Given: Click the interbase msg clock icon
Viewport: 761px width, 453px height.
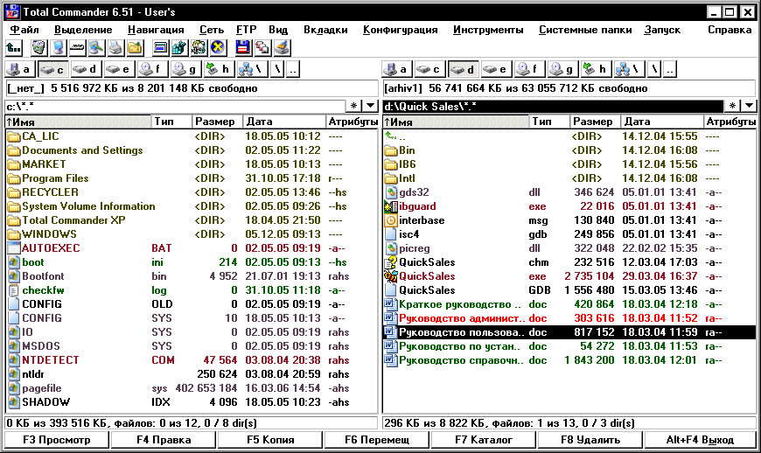Looking at the screenshot, I should [x=391, y=220].
